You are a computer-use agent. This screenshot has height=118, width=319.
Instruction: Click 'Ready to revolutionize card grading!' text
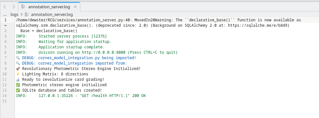pyautogui.click(x=63, y=80)
